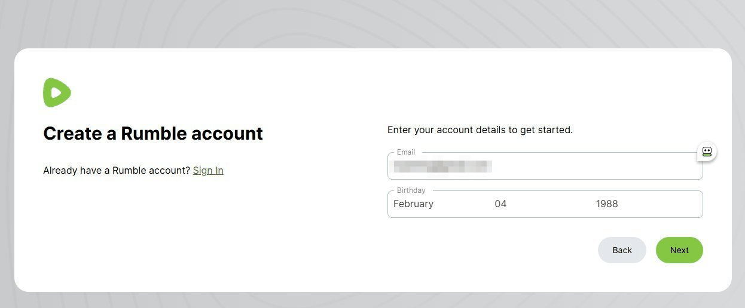Continue with the green Next button
Viewport: 745px width, 308px height.
679,250
